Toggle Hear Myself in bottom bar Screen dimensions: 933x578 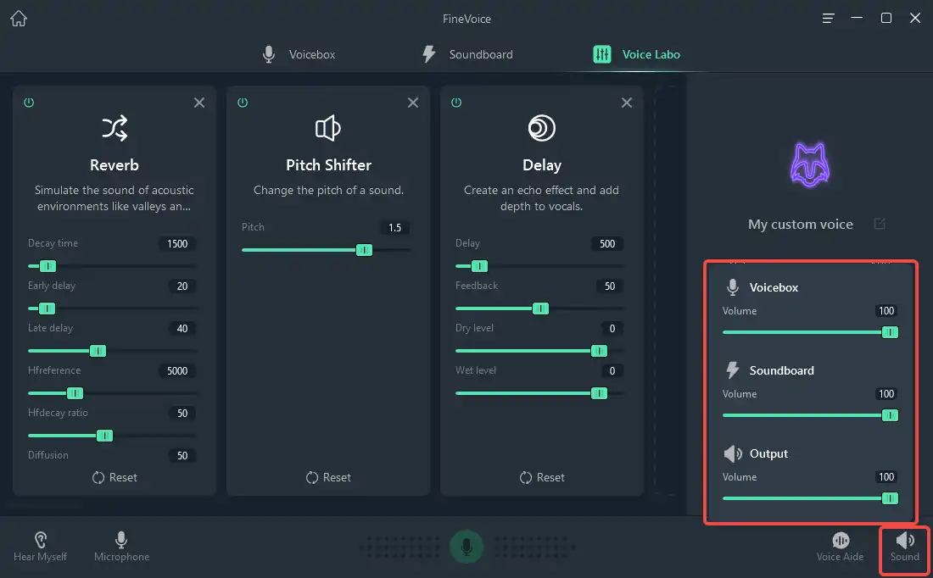40,547
